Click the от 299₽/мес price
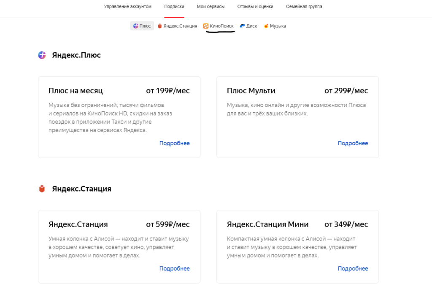 pos(346,91)
